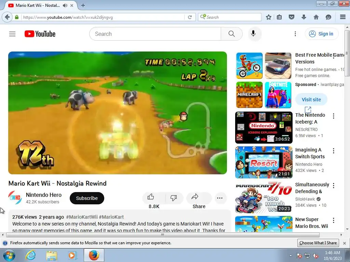Close the Mario Kart Wii tab
Screen dimensions: 350x262
[x=72, y=5]
